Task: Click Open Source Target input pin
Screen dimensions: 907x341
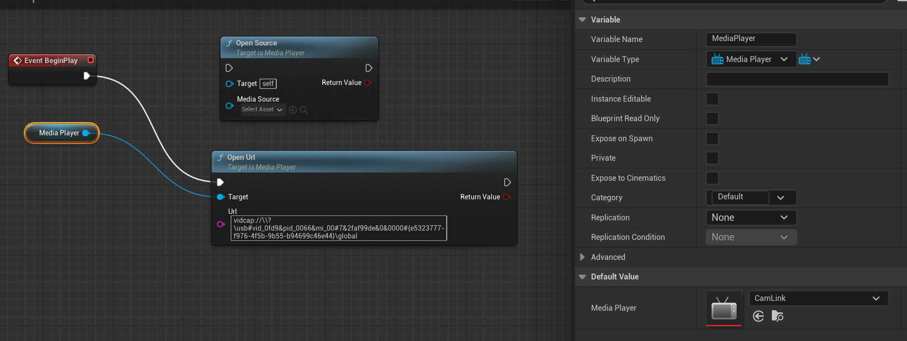Action: pyautogui.click(x=229, y=84)
